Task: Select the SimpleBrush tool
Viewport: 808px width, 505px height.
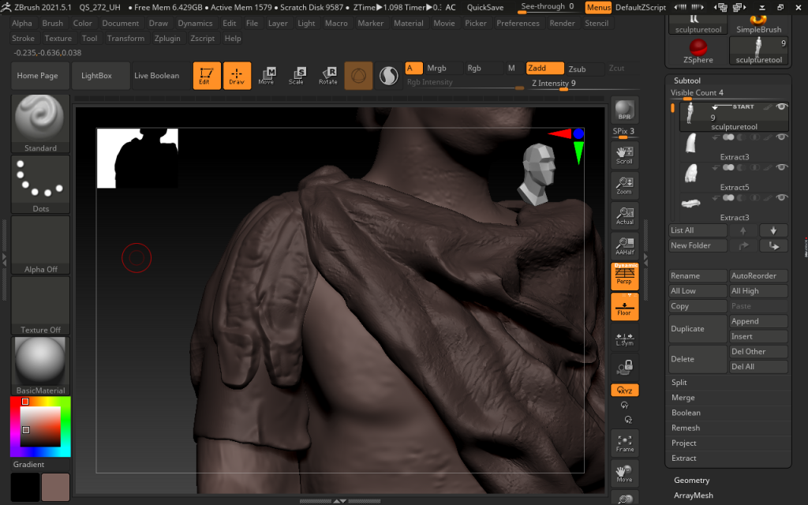Action: [758, 24]
